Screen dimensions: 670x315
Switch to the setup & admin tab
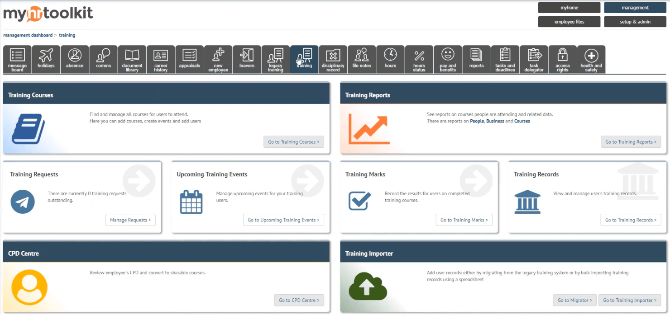pos(635,21)
